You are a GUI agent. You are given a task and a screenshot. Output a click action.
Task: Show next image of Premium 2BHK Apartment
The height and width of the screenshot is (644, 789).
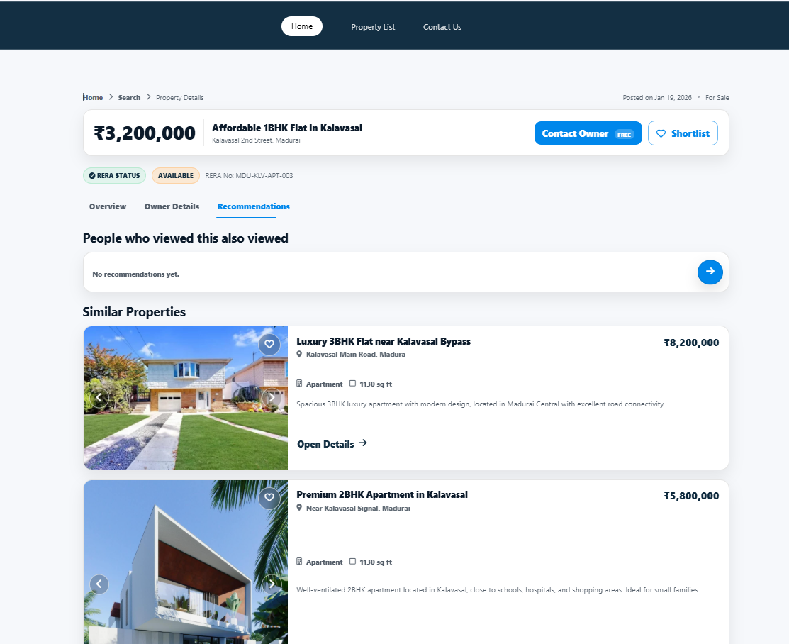[x=272, y=584]
